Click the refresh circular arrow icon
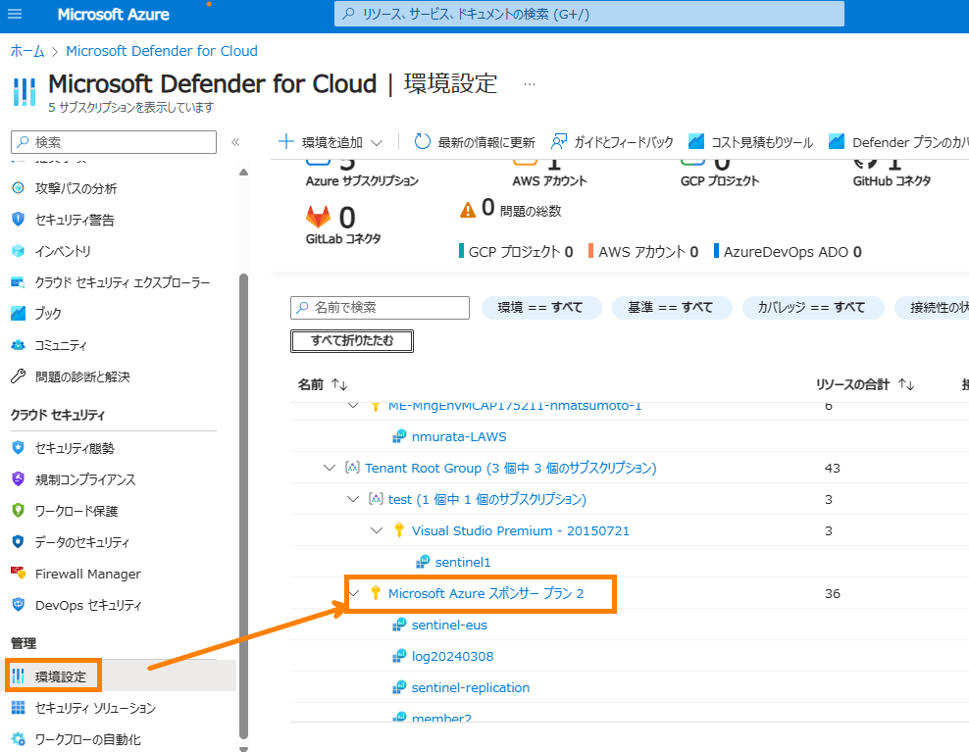Screen dimensions: 969x752 tap(422, 141)
